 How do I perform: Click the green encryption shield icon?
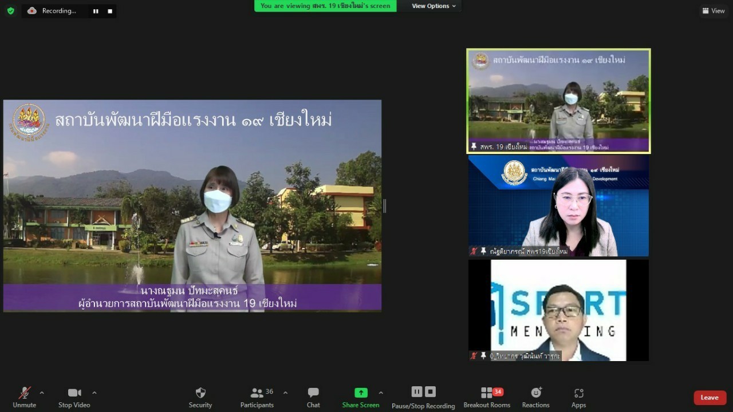pos(10,11)
